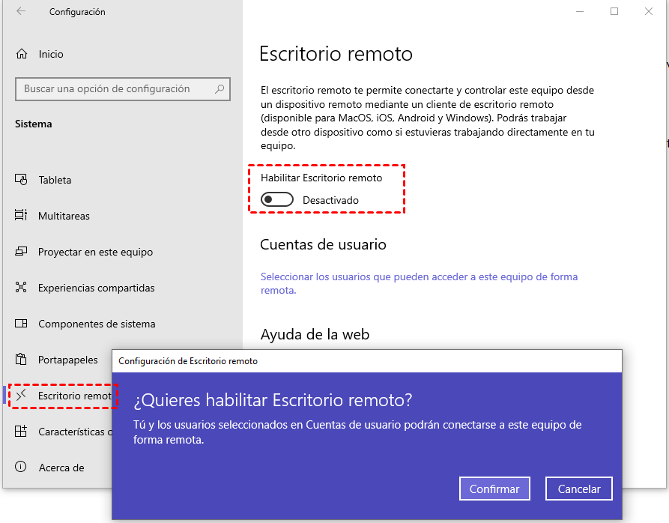Maximize the Configuración window
669x523 pixels.
[x=614, y=11]
